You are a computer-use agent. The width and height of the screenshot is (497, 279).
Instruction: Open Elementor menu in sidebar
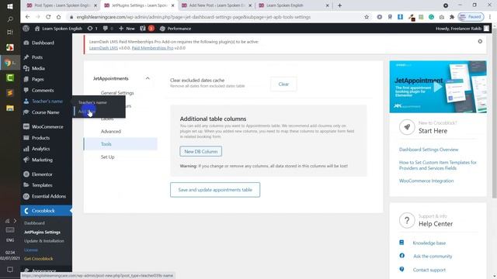coord(42,174)
